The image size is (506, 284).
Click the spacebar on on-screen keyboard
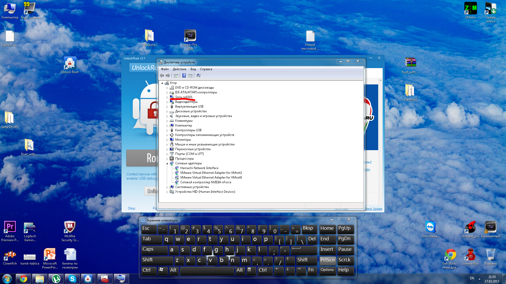tap(207, 271)
